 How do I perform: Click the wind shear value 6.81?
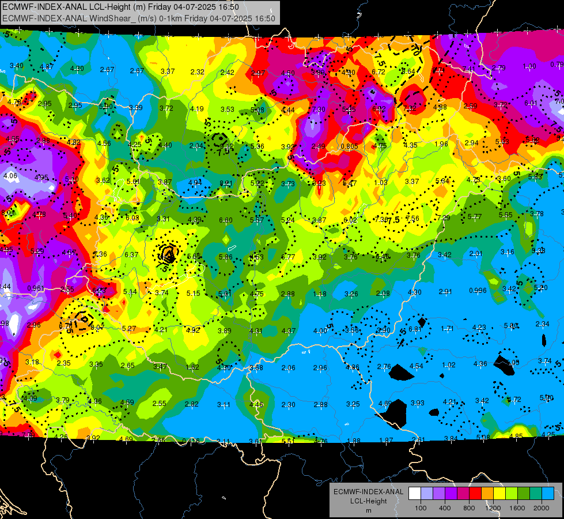[x=415, y=329]
